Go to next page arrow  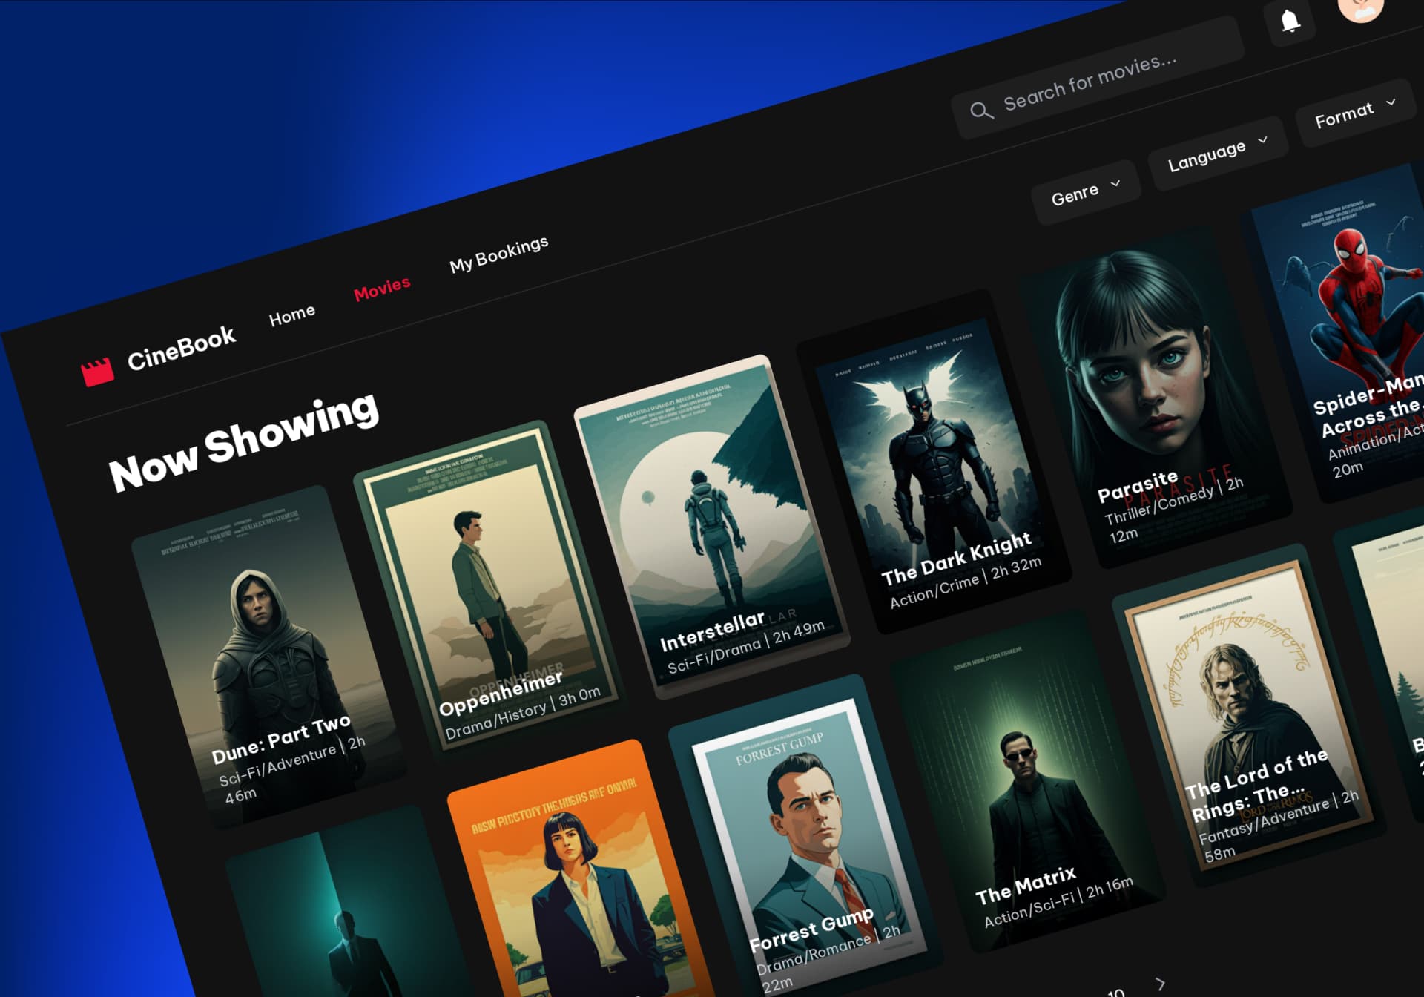tap(1161, 984)
